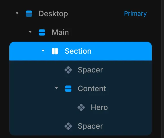The width and height of the screenshot is (164, 138).
Task: Open the Primary breakpoint label
Action: point(135,14)
